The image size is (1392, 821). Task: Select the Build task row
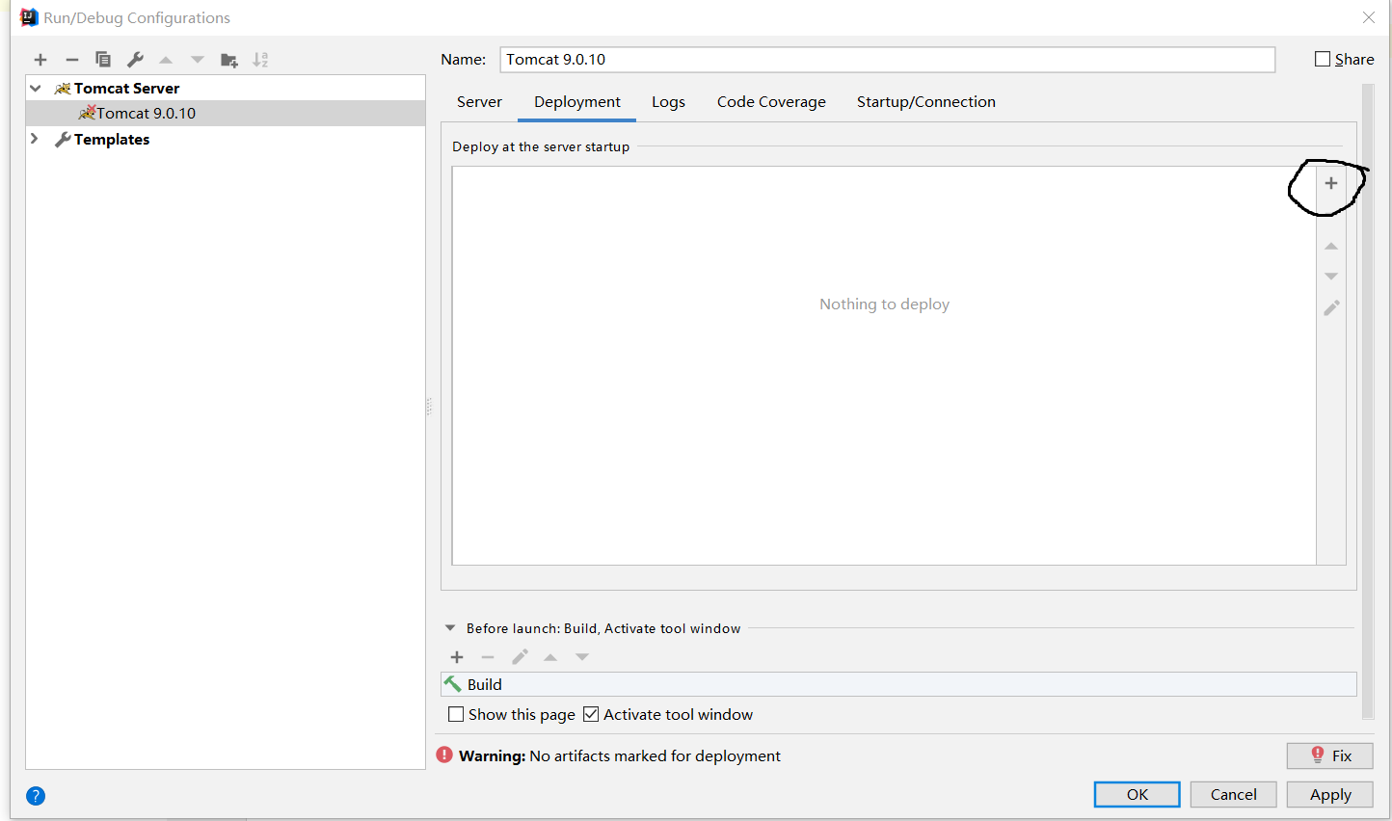[x=898, y=684]
